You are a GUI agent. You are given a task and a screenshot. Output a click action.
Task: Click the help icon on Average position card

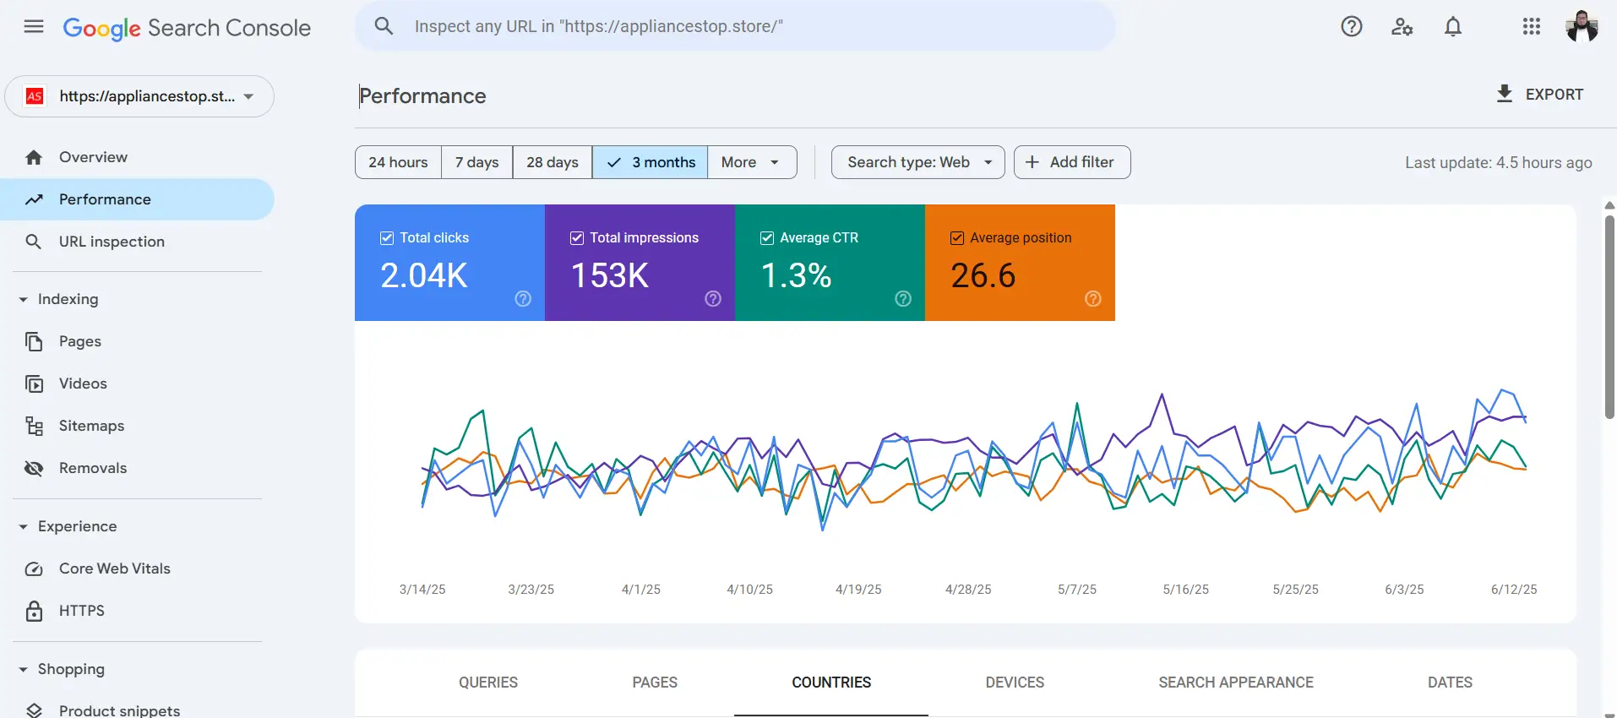[1093, 299]
